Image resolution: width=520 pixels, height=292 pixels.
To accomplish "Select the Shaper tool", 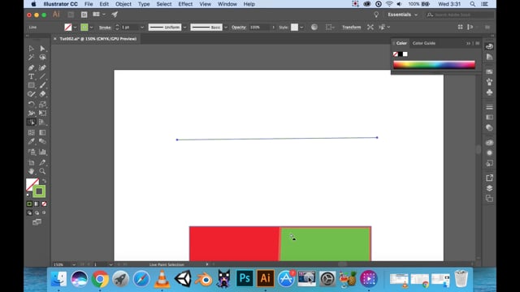I will coord(31,94).
